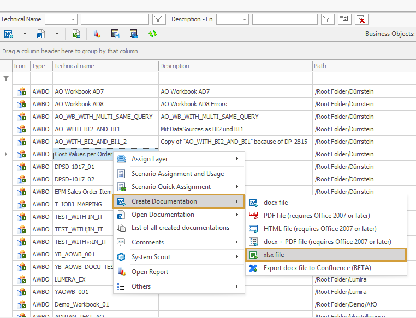Click the Excel export icon in toolbar
Image resolution: width=416 pixels, height=318 pixels.
point(76,34)
